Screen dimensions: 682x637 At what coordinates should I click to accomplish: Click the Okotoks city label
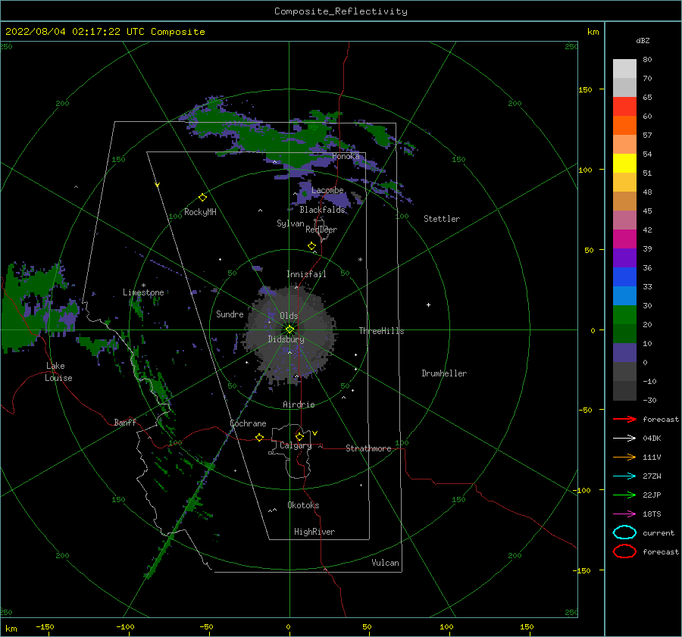pyautogui.click(x=303, y=505)
